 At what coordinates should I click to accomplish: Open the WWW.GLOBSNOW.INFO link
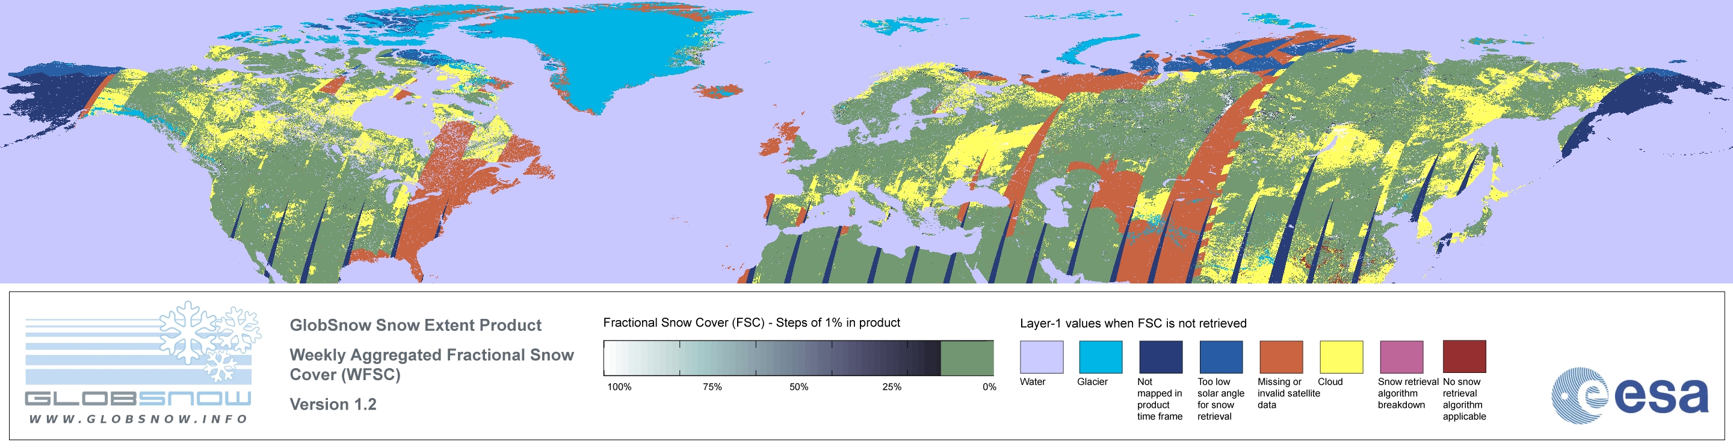tap(138, 419)
